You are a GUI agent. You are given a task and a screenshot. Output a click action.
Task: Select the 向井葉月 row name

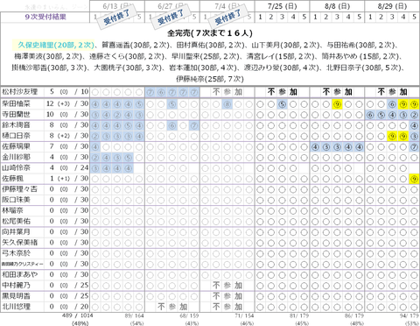[x=16, y=232]
